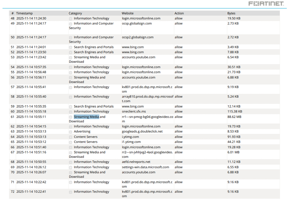The width and height of the screenshot is (289, 202).
Task: Click category icon for oneclient.sfx.ms row
Action: [71, 112]
